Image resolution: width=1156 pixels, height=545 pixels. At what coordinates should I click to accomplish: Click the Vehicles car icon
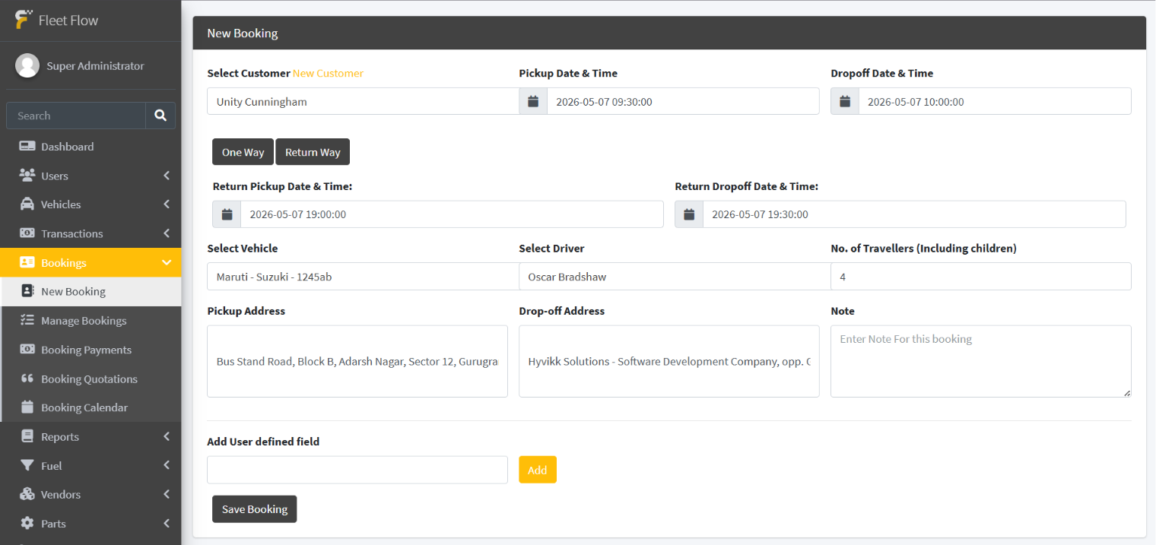point(27,204)
